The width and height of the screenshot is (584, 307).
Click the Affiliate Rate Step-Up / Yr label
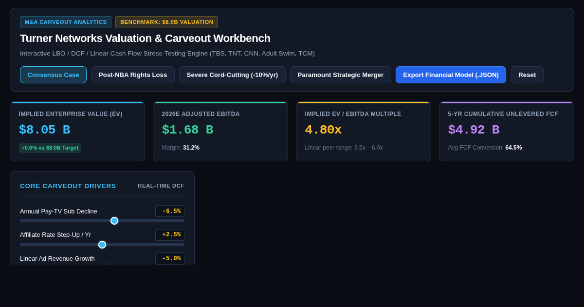click(x=55, y=234)
